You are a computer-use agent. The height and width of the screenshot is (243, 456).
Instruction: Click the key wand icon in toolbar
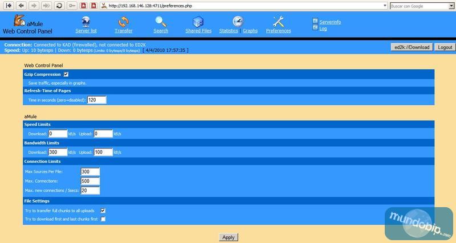[72, 6]
